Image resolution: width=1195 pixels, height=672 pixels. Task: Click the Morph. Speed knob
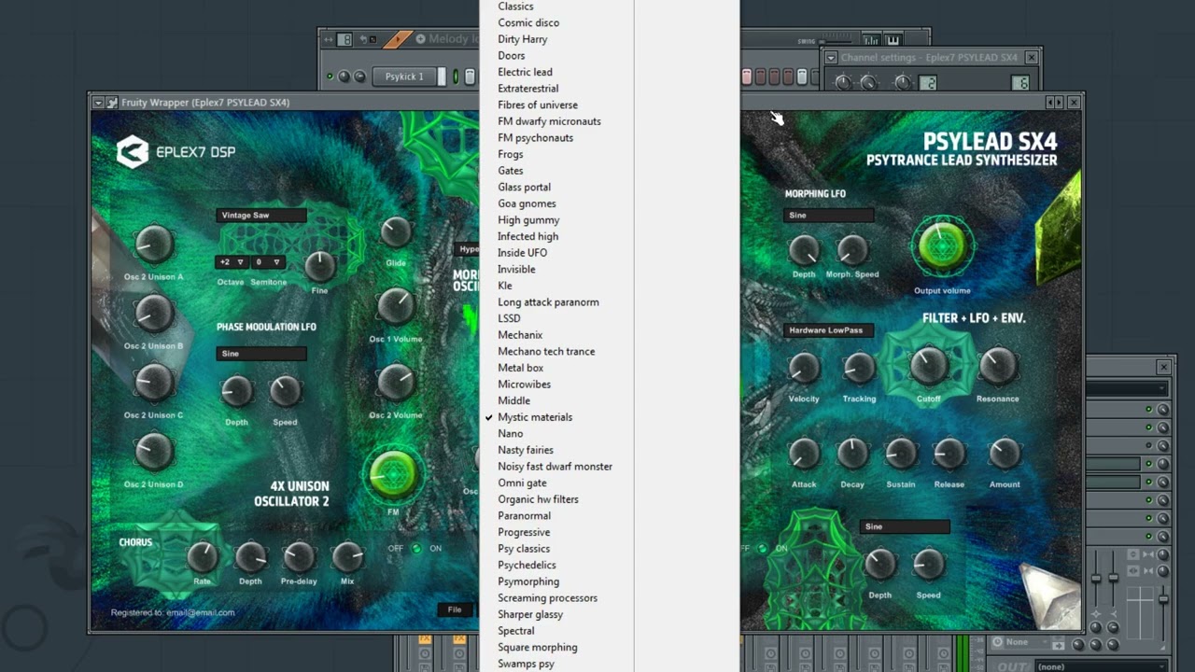pos(852,249)
